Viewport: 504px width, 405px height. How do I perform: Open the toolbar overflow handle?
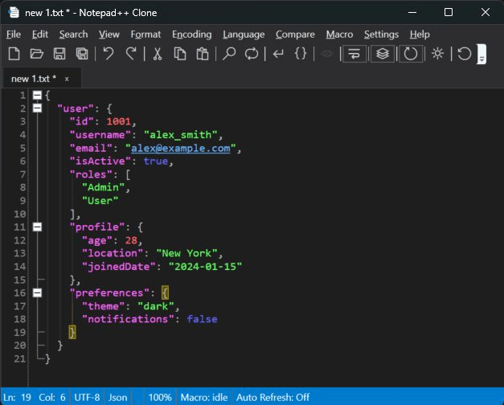pyautogui.click(x=481, y=55)
